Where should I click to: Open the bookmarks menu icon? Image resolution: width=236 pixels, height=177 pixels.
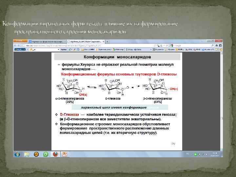pos(220,46)
